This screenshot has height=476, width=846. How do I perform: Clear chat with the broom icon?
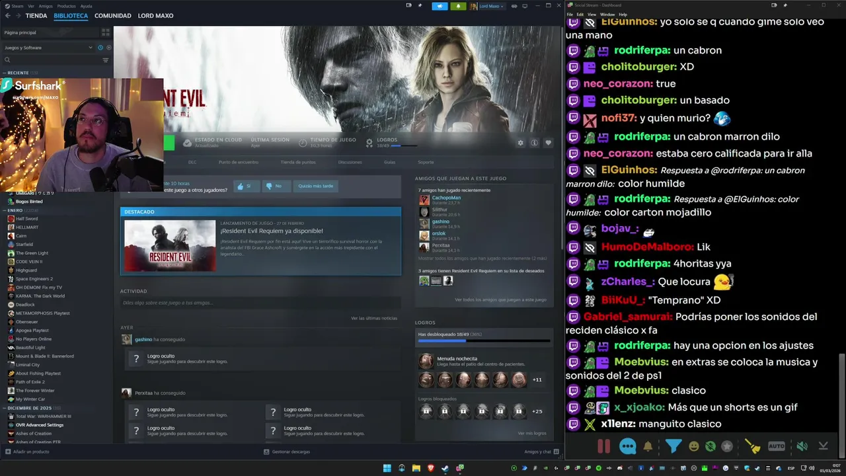pos(753,446)
